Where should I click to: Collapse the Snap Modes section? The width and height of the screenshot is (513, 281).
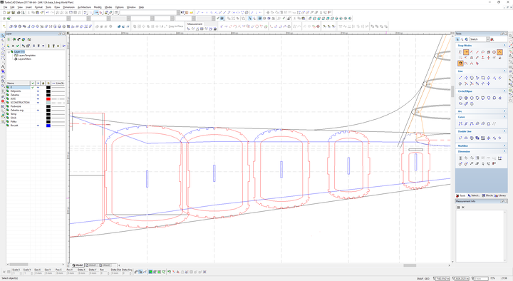[504, 46]
